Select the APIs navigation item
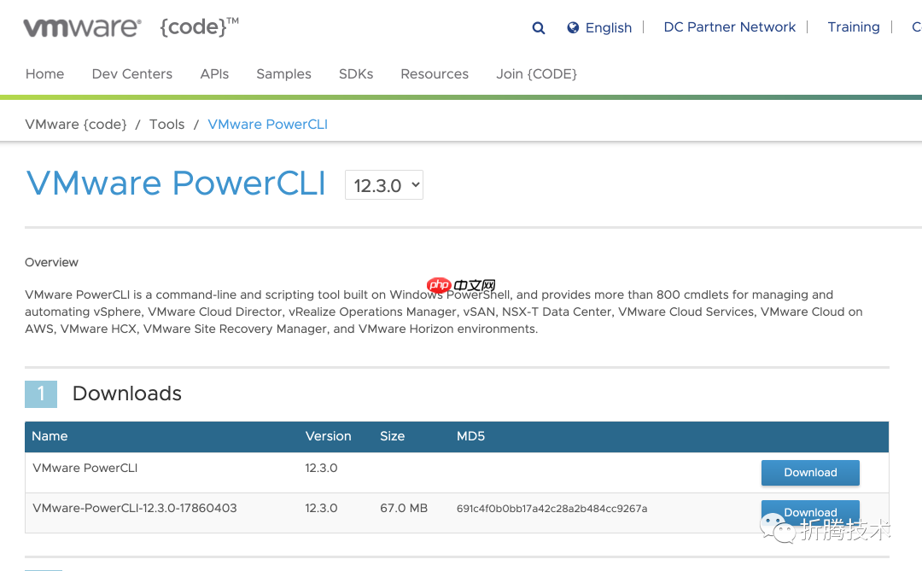This screenshot has height=571, width=922. (x=214, y=74)
